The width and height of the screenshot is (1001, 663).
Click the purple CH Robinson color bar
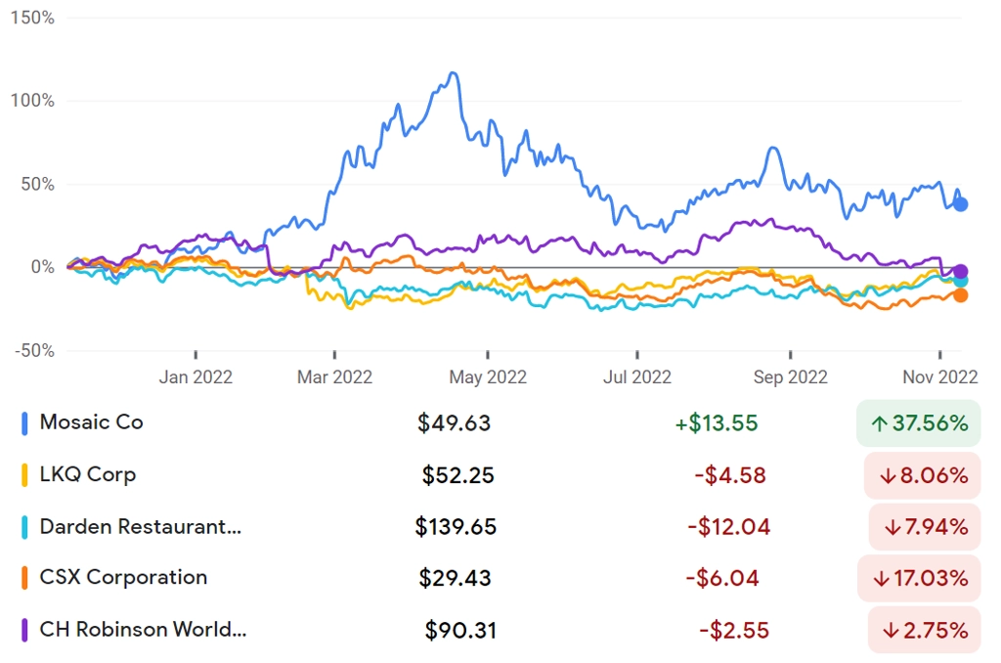pos(24,630)
